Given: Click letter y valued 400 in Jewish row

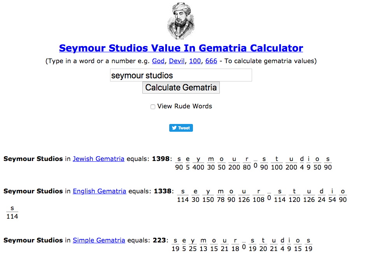Looking at the screenshot, I should 198,159.
